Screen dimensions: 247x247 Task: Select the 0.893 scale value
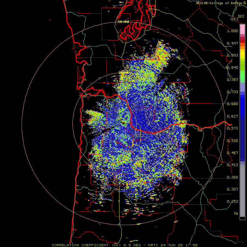[x=232, y=55]
